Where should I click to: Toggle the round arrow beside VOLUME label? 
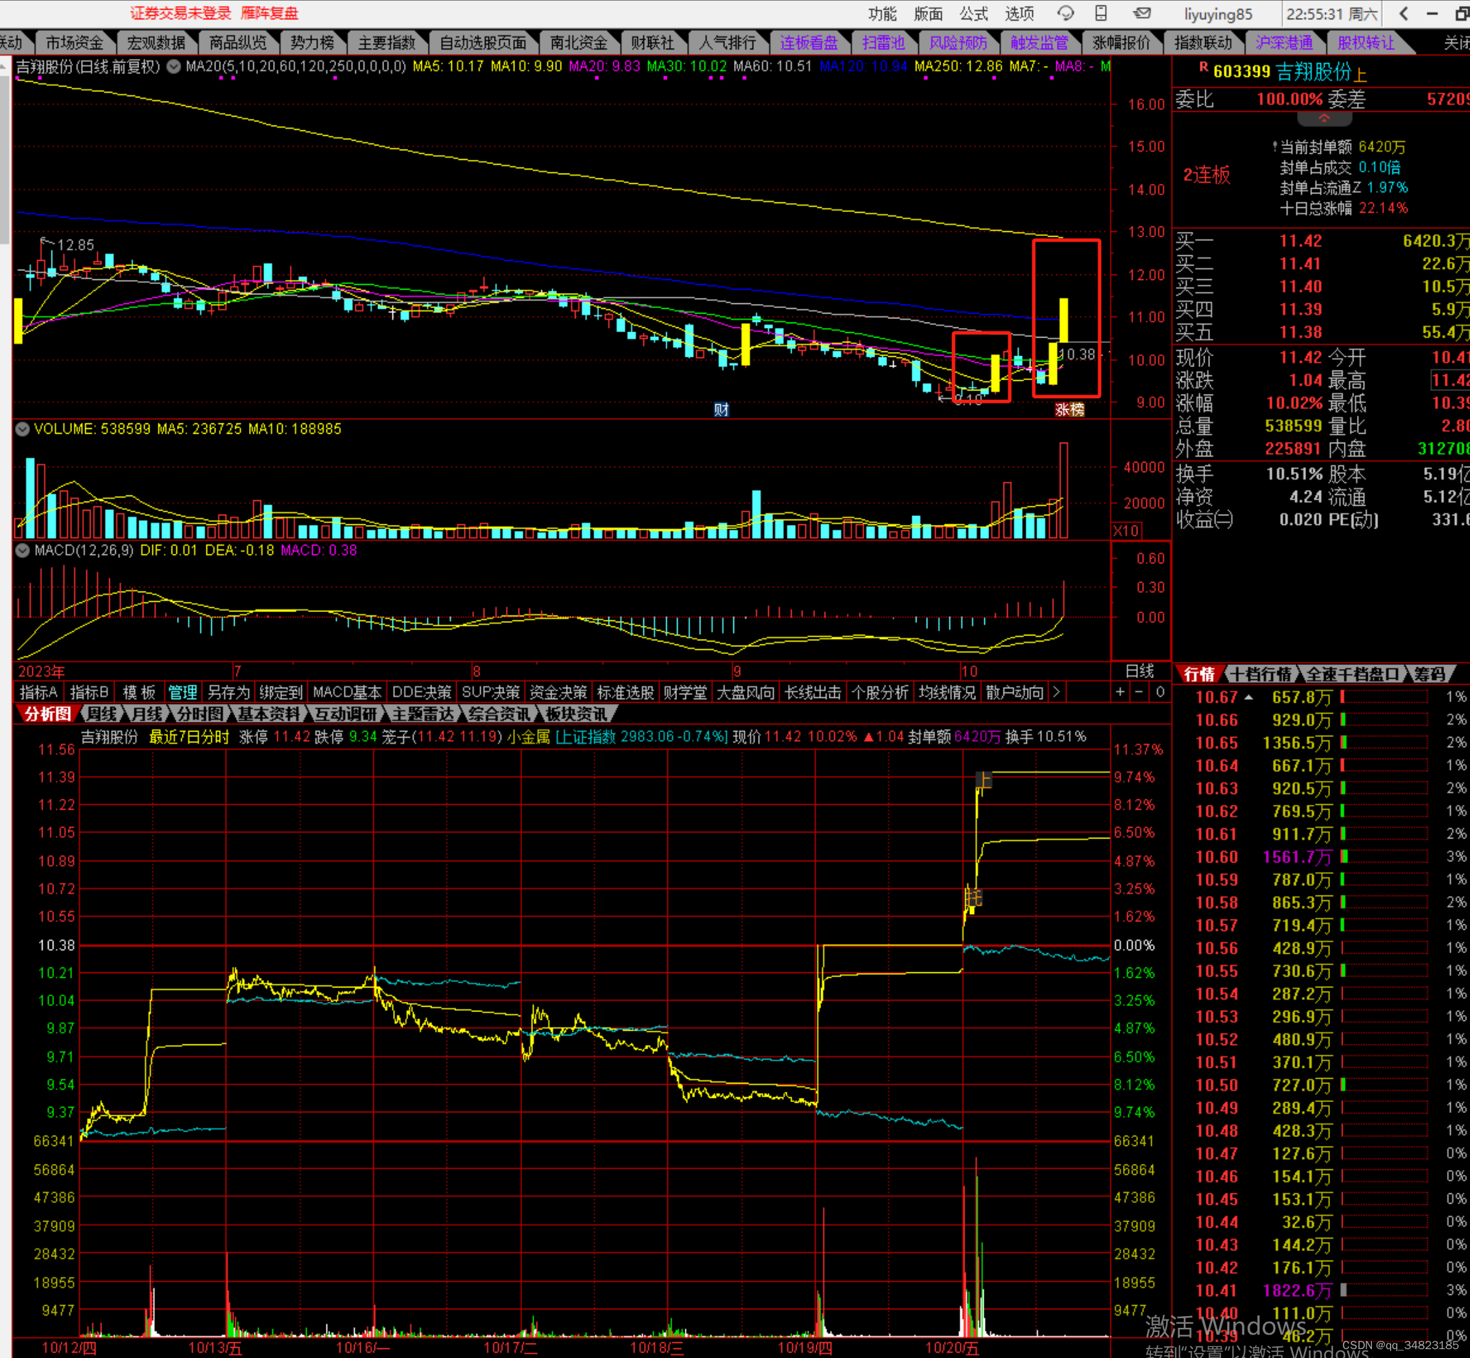(x=23, y=428)
